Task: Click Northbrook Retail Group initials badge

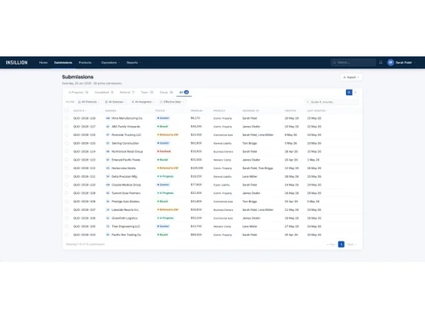Action: (x=108, y=151)
